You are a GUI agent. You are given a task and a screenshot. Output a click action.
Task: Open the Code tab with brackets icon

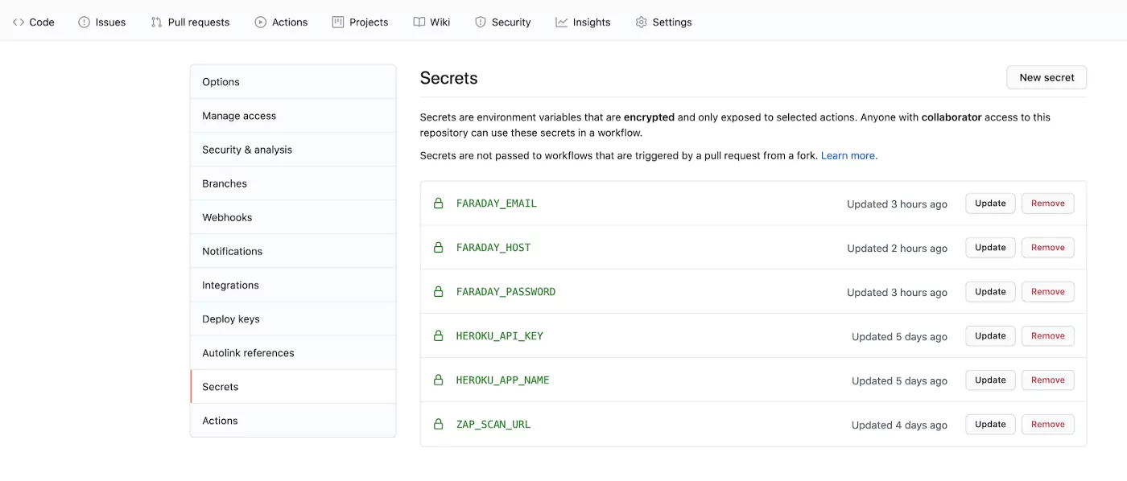coord(34,22)
